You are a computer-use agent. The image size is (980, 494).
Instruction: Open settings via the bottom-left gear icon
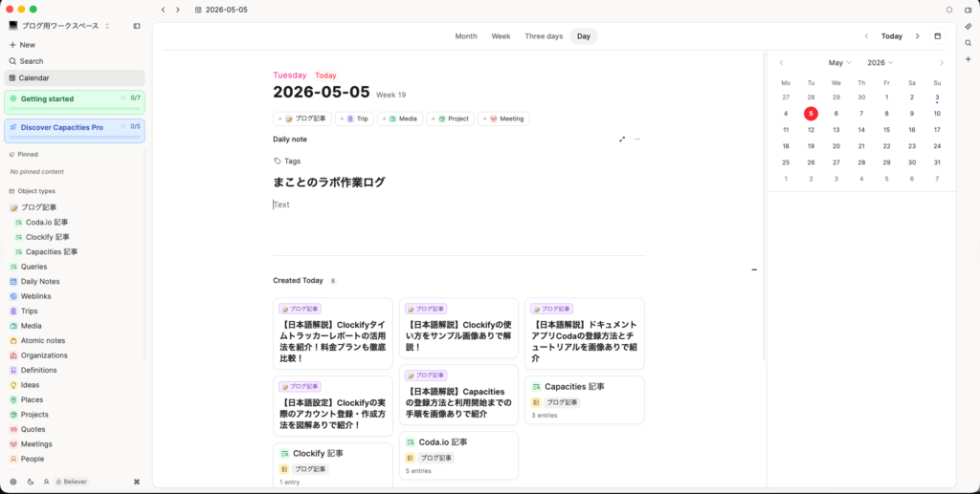[x=13, y=482]
